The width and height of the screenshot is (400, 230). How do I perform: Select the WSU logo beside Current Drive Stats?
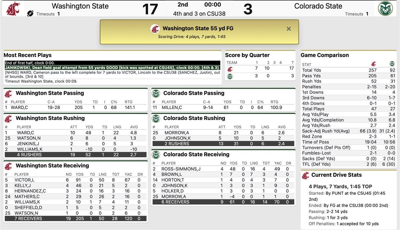pos(305,175)
